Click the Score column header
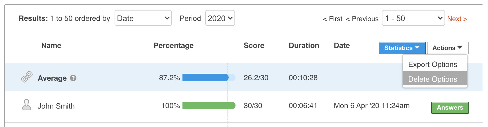Viewport: 488px width, 127px height. 254,46
